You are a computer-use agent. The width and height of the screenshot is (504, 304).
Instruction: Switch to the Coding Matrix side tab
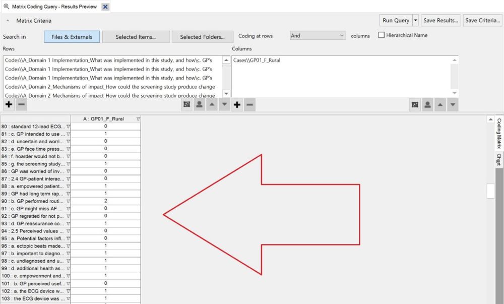[x=498, y=133]
